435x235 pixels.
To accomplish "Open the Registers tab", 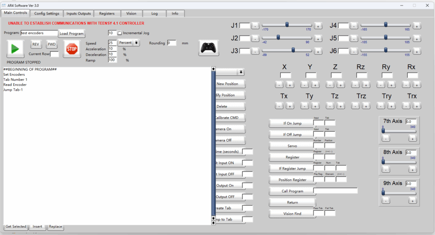I will click(107, 14).
